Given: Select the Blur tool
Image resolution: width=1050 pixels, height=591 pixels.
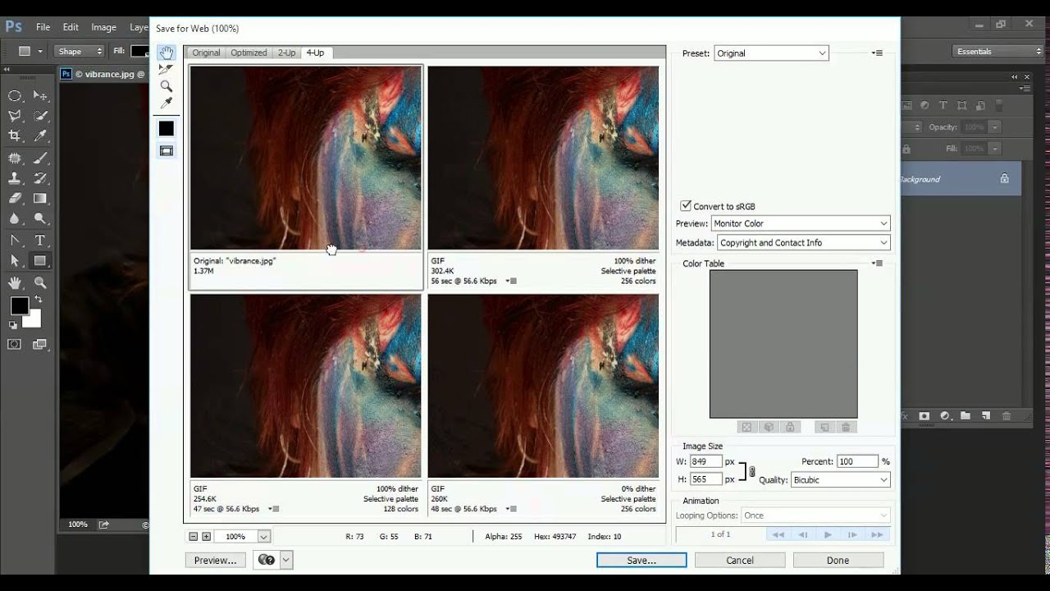Looking at the screenshot, I should 15,219.
